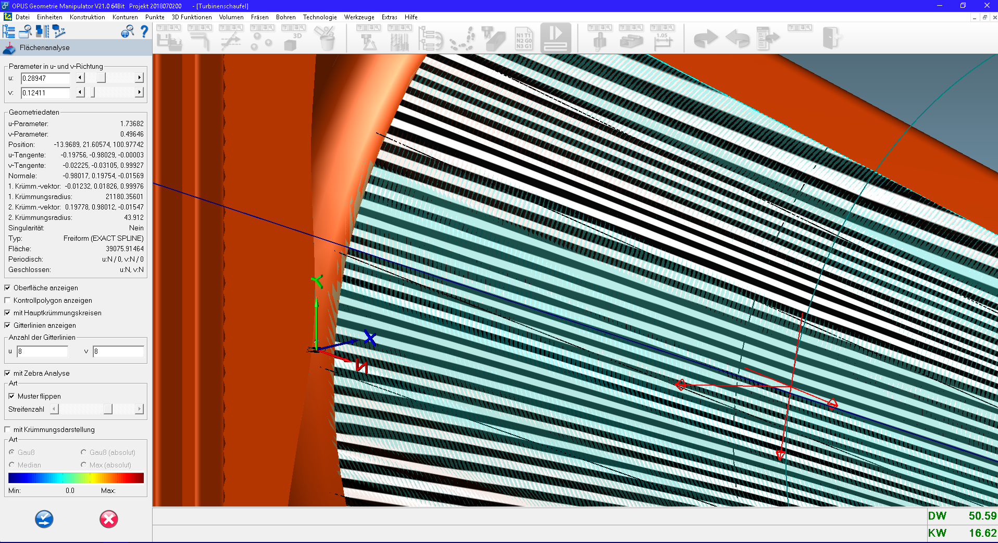
Task: Confirm with the blue checkmark button
Action: click(44, 519)
